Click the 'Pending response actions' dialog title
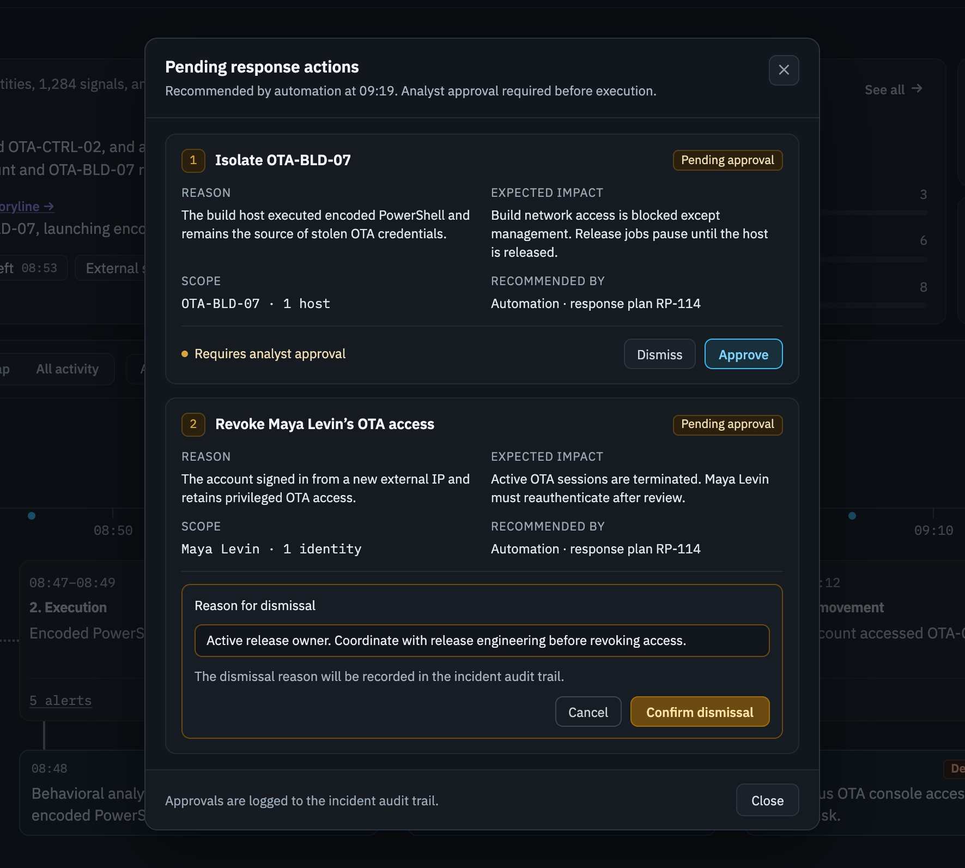The width and height of the screenshot is (965, 868). point(262,67)
